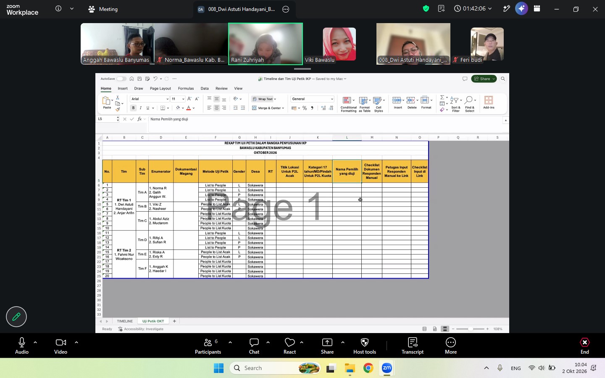605x378 pixels.
Task: Click Conditional Formatting in Excel ribbon
Action: pyautogui.click(x=348, y=104)
